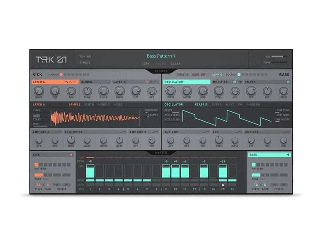Click the Amp Env A curve icon
The height and width of the screenshot is (242, 322).
(x=58, y=132)
